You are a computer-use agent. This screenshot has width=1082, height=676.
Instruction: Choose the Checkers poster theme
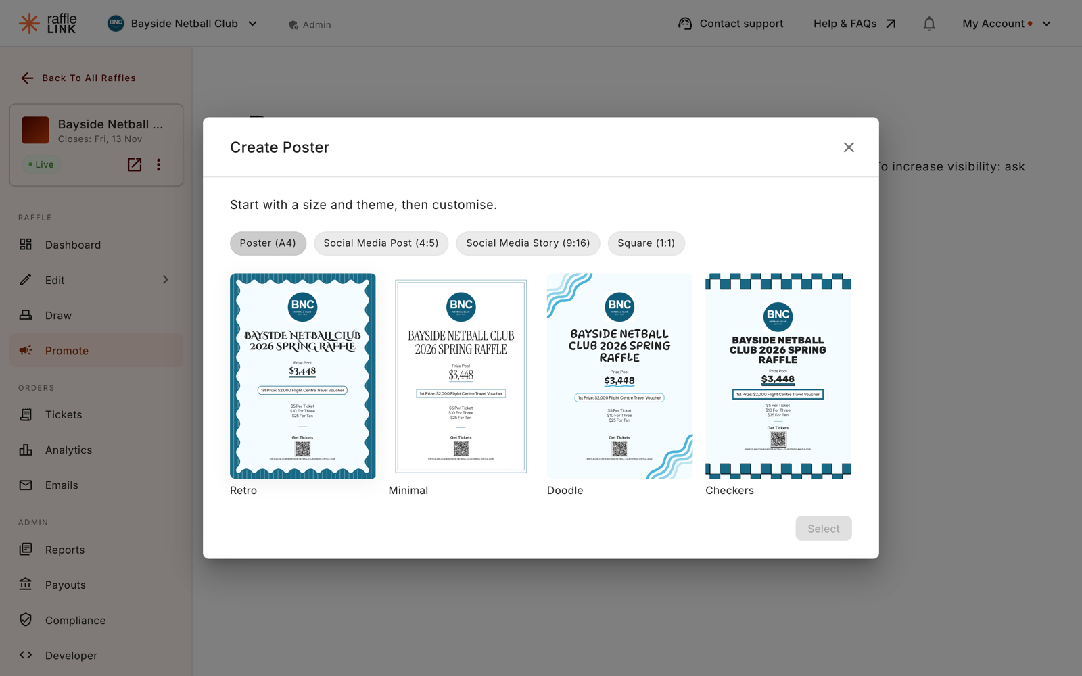coord(778,377)
